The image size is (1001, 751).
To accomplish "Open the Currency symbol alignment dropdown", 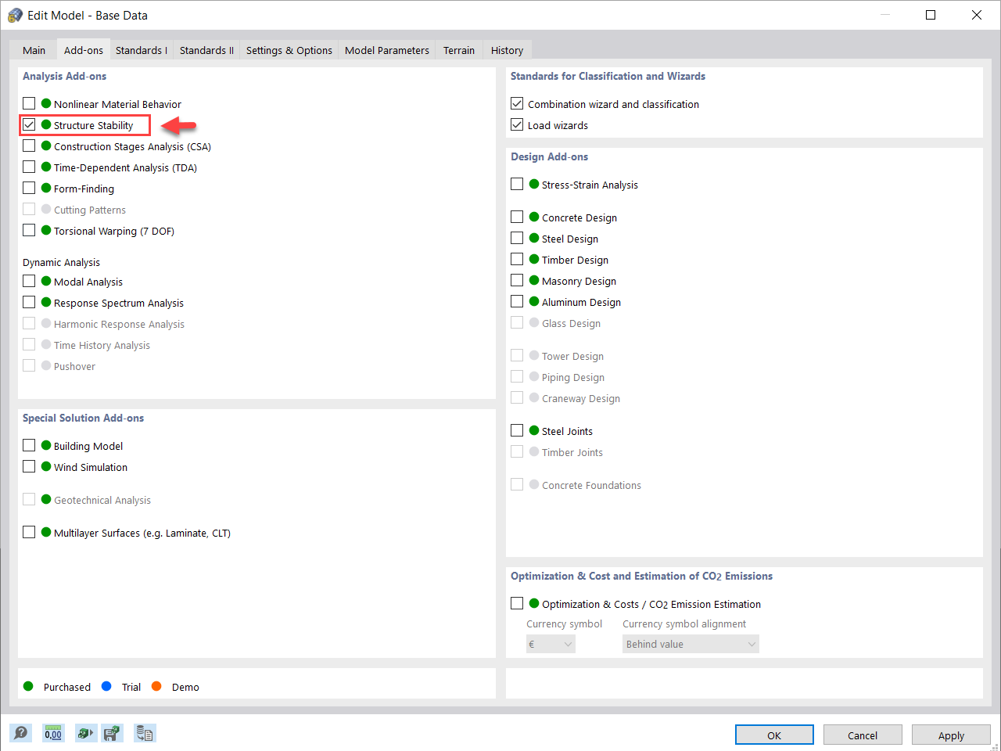I will click(x=691, y=643).
